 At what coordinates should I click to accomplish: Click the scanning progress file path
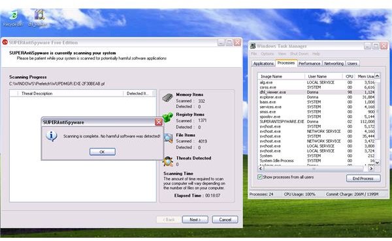pyautogui.click(x=57, y=84)
